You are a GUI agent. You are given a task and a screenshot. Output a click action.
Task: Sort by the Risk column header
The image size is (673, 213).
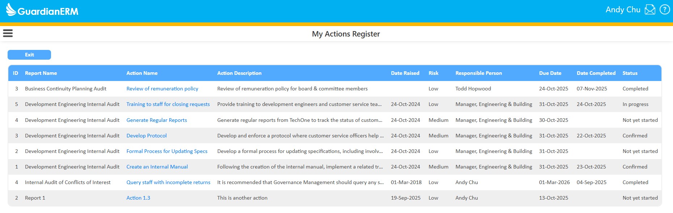click(433, 73)
